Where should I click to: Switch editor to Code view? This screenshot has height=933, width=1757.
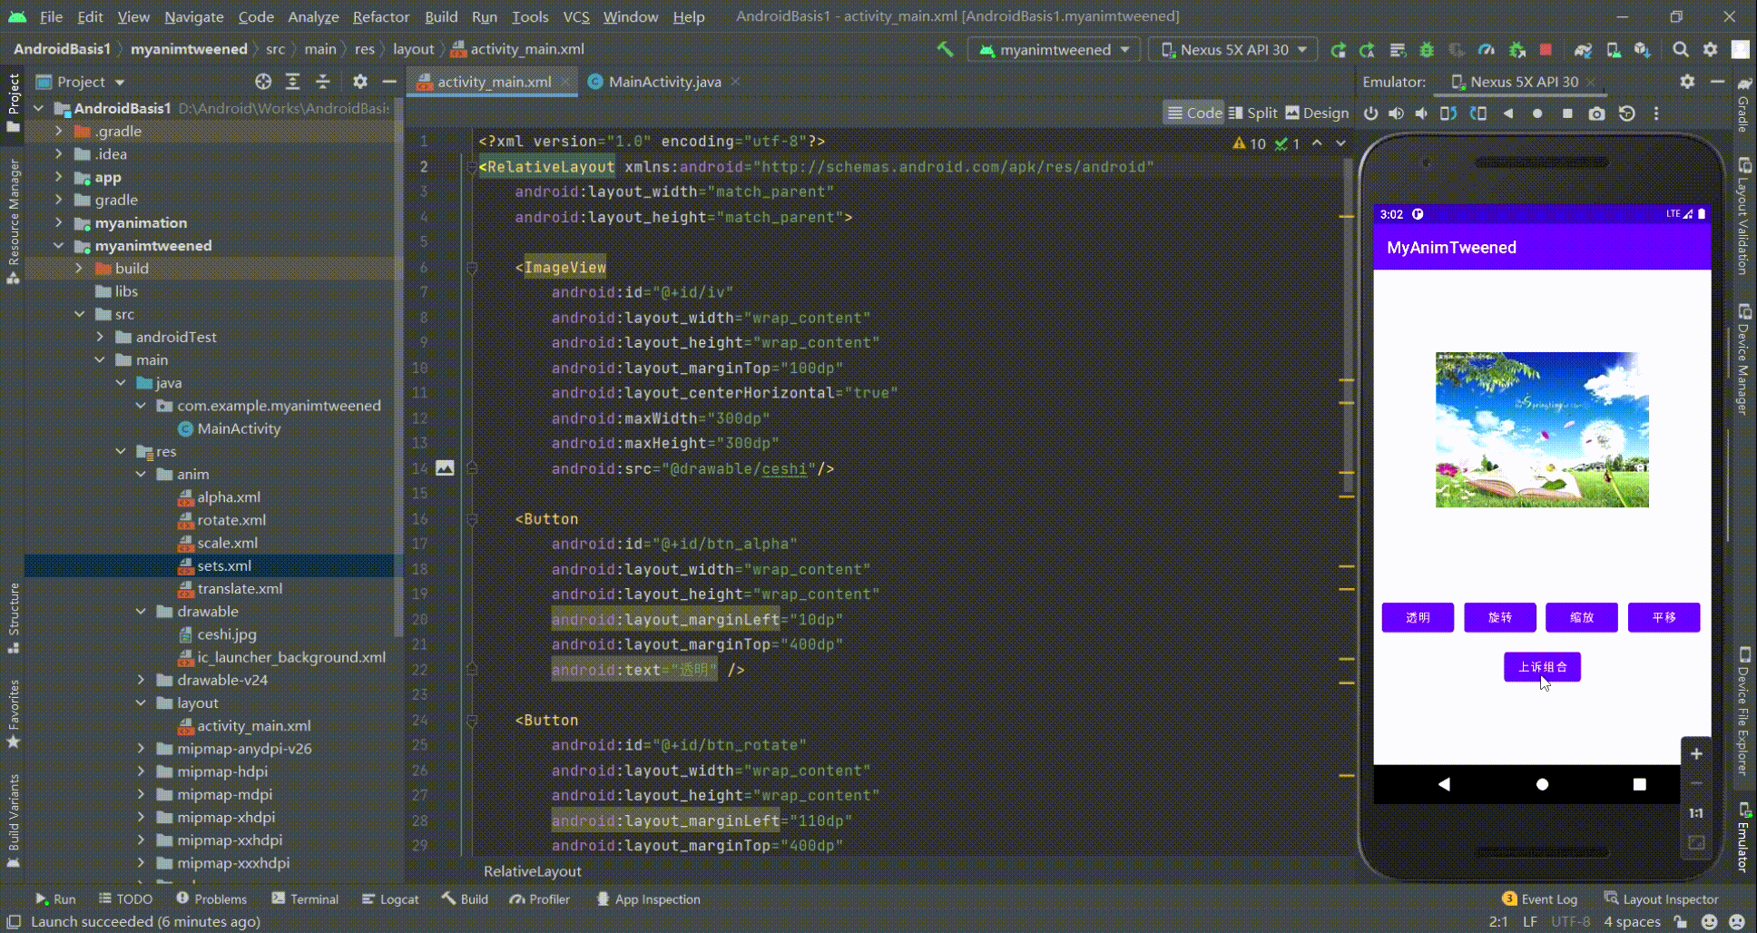[x=1194, y=113]
